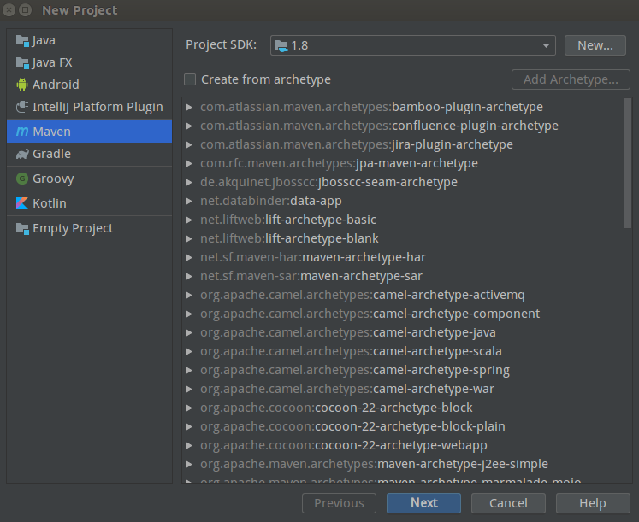Click the Help button
639x522 pixels.
tap(593, 503)
